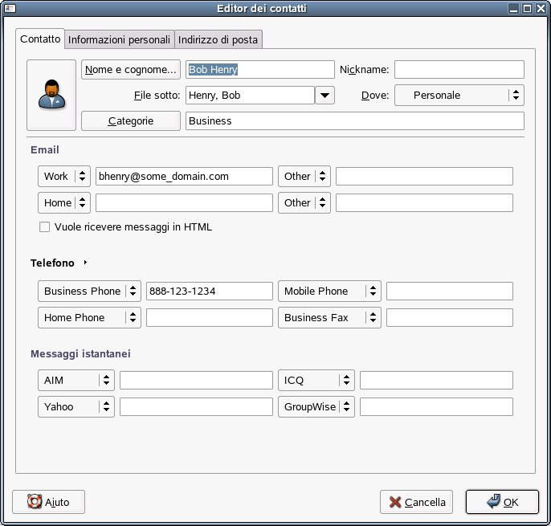Close the Editor dei contatti window
Screen dimensions: 551x526
541,8
